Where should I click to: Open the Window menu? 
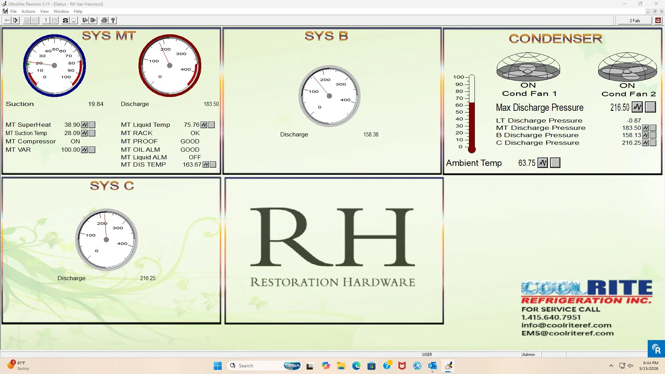[x=61, y=11]
